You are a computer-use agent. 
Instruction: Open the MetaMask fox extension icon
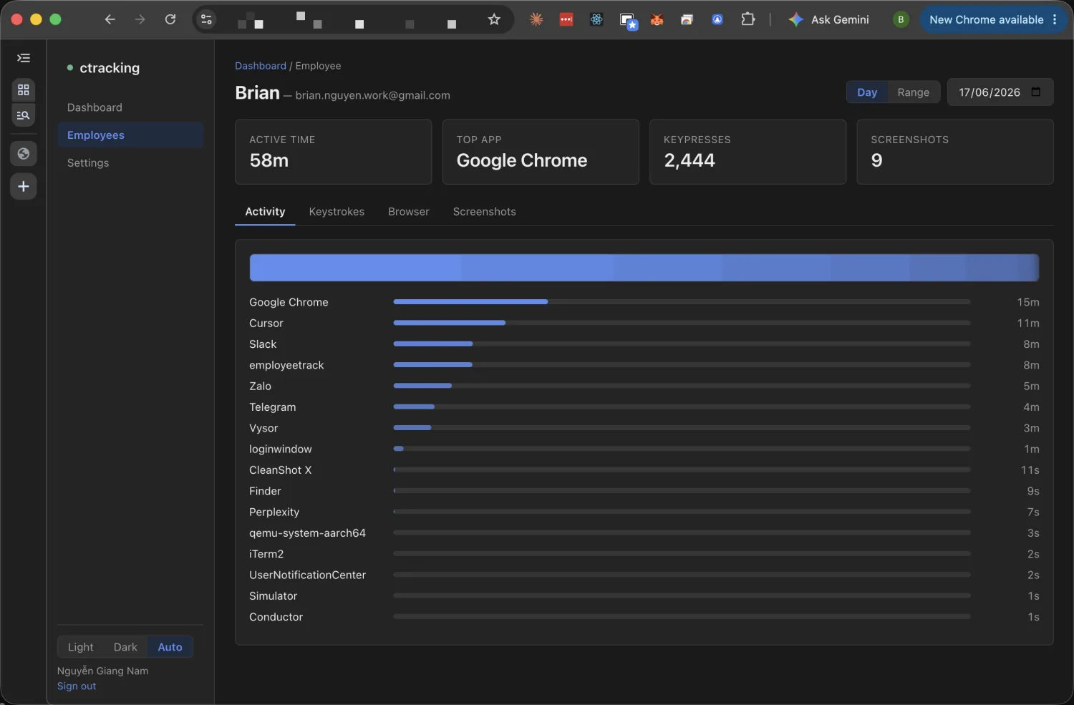[657, 19]
